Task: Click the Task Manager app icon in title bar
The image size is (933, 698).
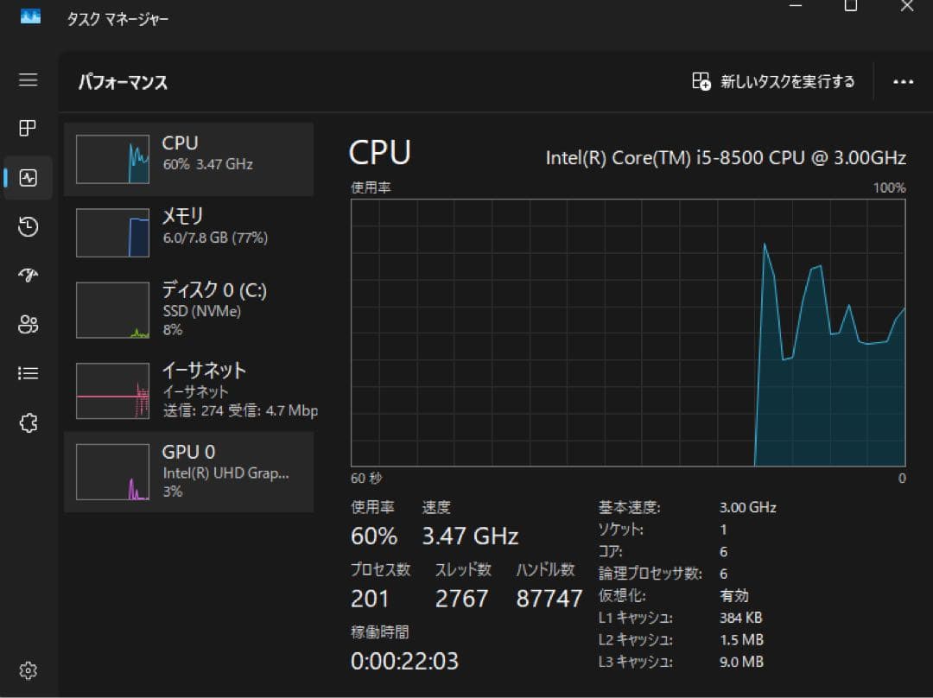Action: (x=30, y=17)
